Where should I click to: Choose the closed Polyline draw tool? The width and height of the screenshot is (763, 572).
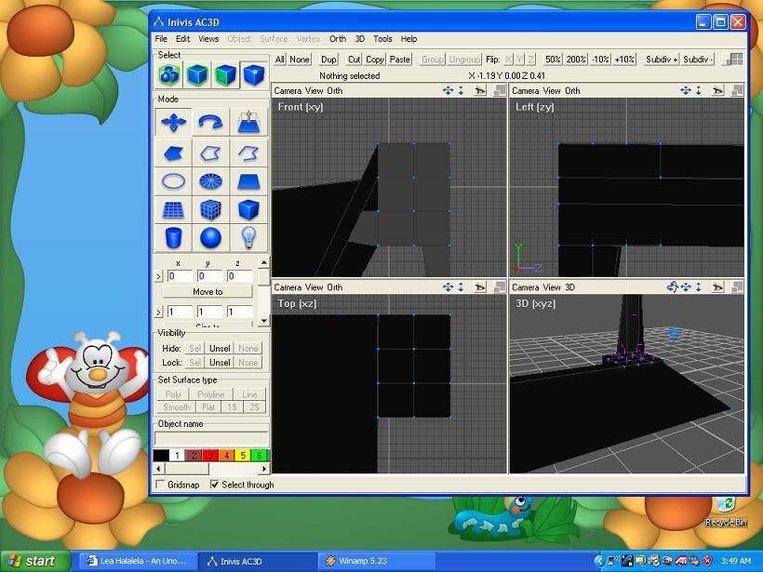[210, 153]
